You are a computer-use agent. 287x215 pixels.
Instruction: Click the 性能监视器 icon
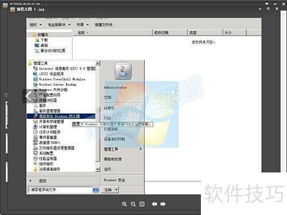[36, 159]
